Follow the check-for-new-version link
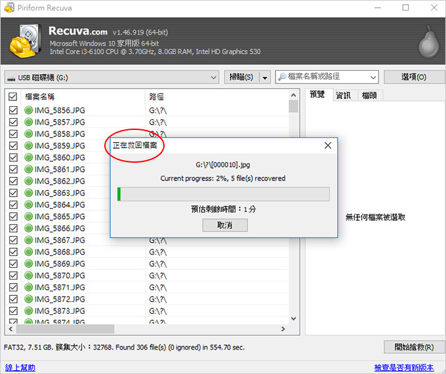The width and height of the screenshot is (446, 374). (x=404, y=367)
